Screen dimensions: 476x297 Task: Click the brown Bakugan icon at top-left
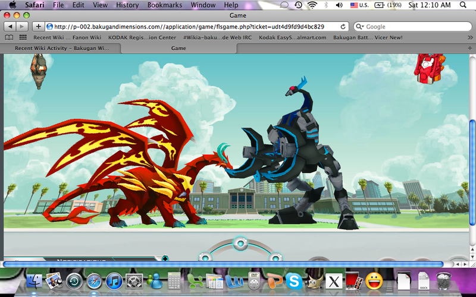[x=39, y=70]
